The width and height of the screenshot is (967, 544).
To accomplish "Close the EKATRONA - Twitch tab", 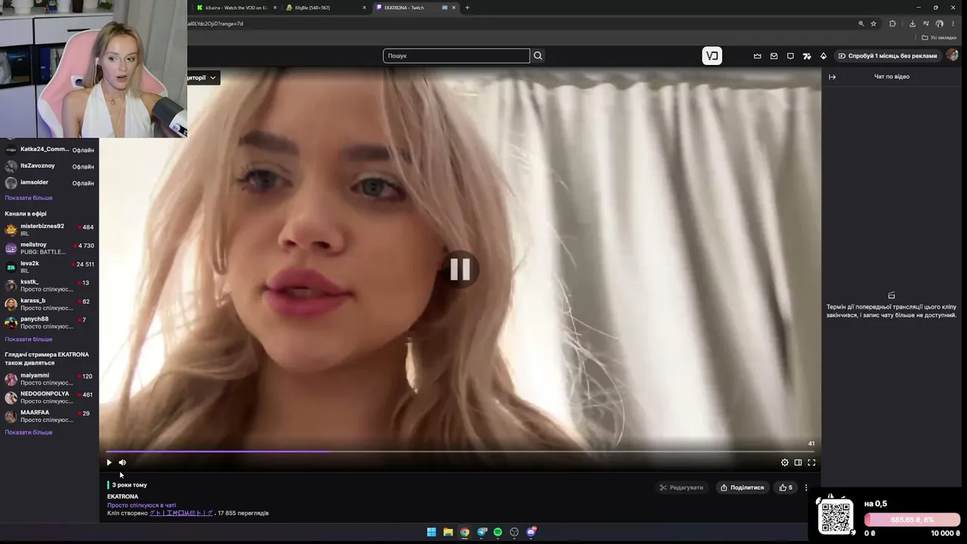I will [x=453, y=8].
